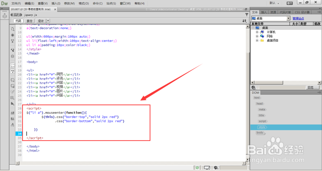Image resolution: width=322 pixels, height=171 pixels.
Task: Open 默认 workspace switcher dropdown
Action: 274,3
